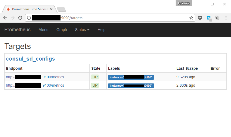
Task: Click the instance label in the 9.623s row
Action: 131,77
